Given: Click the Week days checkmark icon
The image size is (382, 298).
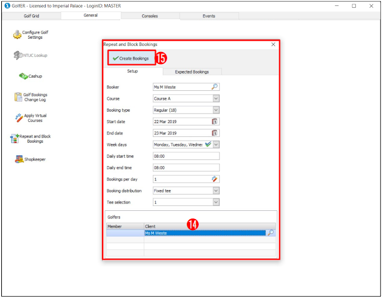Looking at the screenshot, I should [x=208, y=145].
